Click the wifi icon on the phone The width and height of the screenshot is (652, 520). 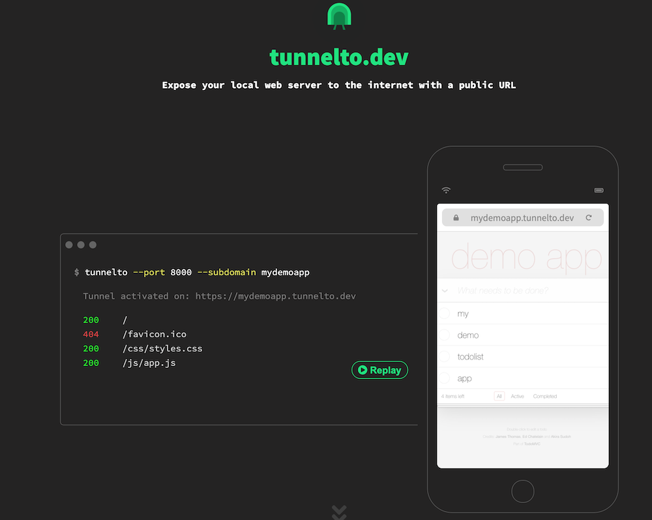click(446, 190)
